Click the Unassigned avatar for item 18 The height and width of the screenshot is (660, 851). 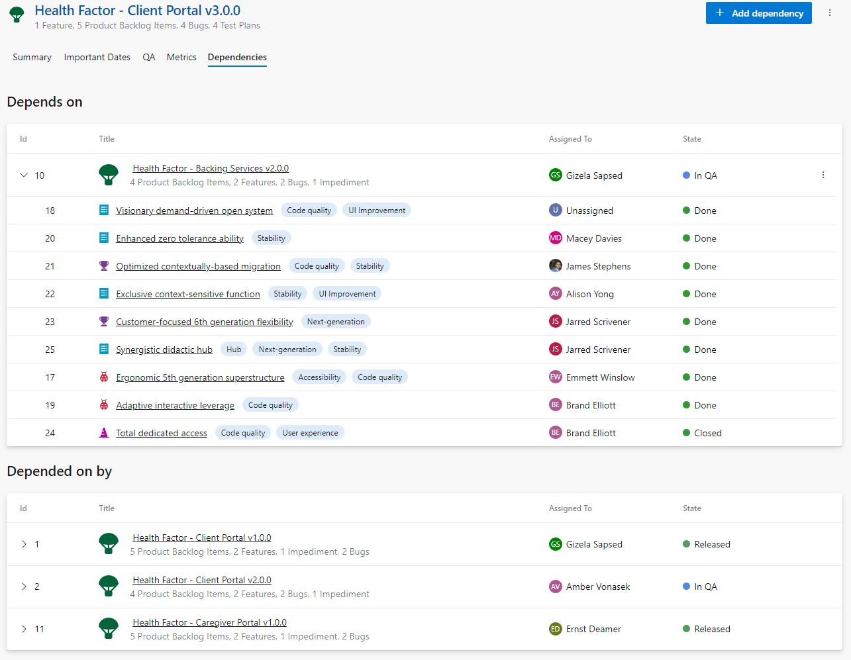(555, 210)
